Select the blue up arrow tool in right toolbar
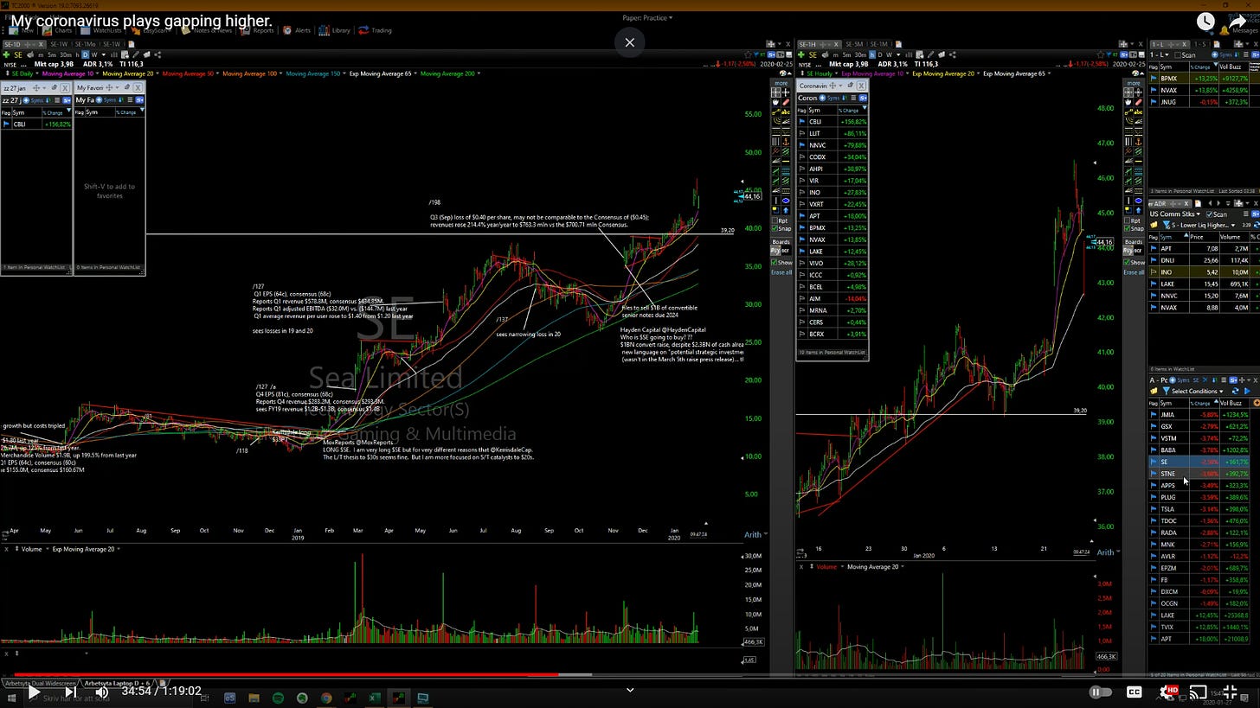The height and width of the screenshot is (708, 1260). click(1139, 210)
